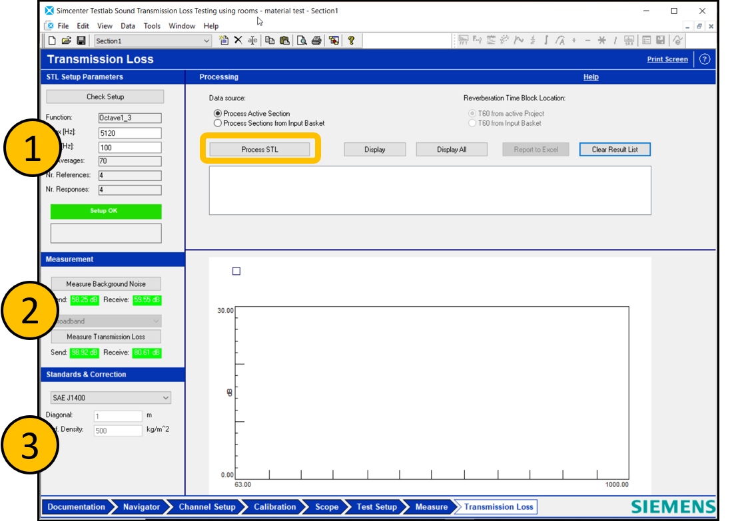This screenshot has width=748, height=521.
Task: Click the Report to Excel button
Action: 536,149
